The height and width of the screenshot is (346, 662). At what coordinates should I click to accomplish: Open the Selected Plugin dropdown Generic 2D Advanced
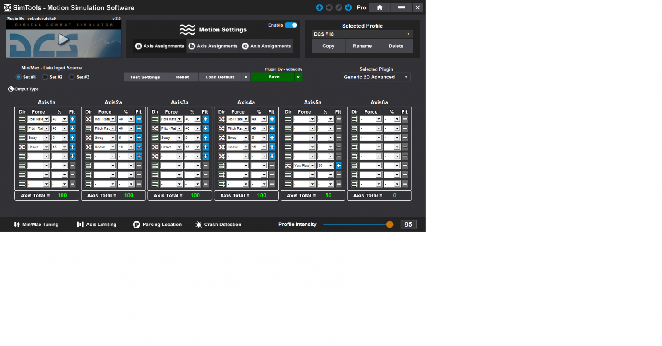tap(376, 77)
